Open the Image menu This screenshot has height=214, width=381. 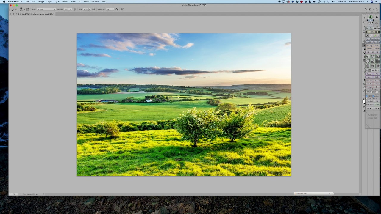tap(41, 2)
